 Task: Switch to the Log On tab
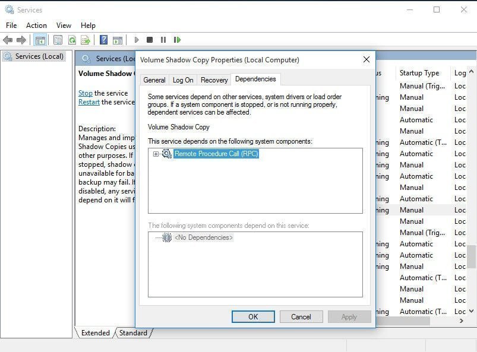(x=183, y=80)
